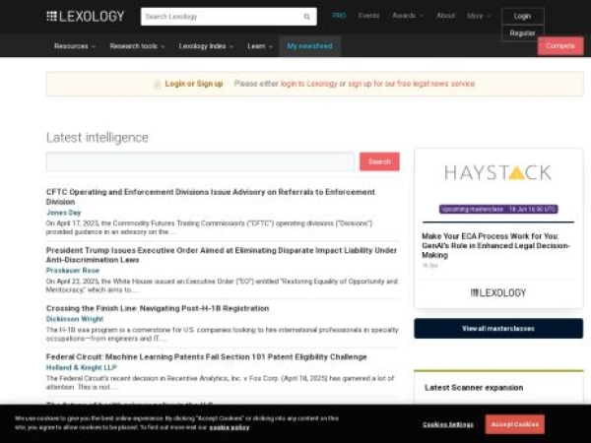
Task: Open the Make Your ECA Process Work masterclass
Action: [x=495, y=245]
